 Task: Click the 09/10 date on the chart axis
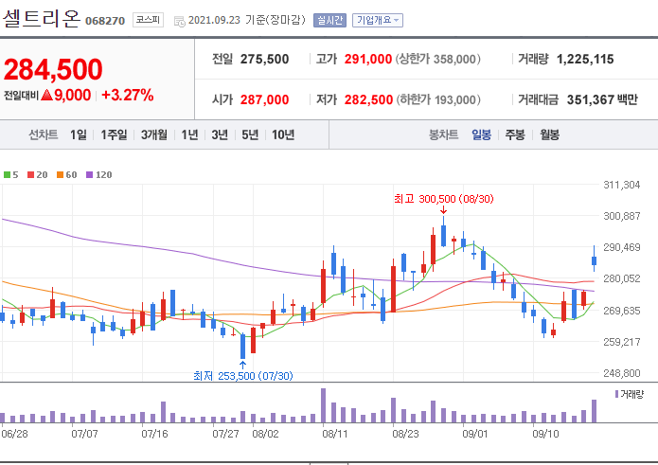click(545, 434)
